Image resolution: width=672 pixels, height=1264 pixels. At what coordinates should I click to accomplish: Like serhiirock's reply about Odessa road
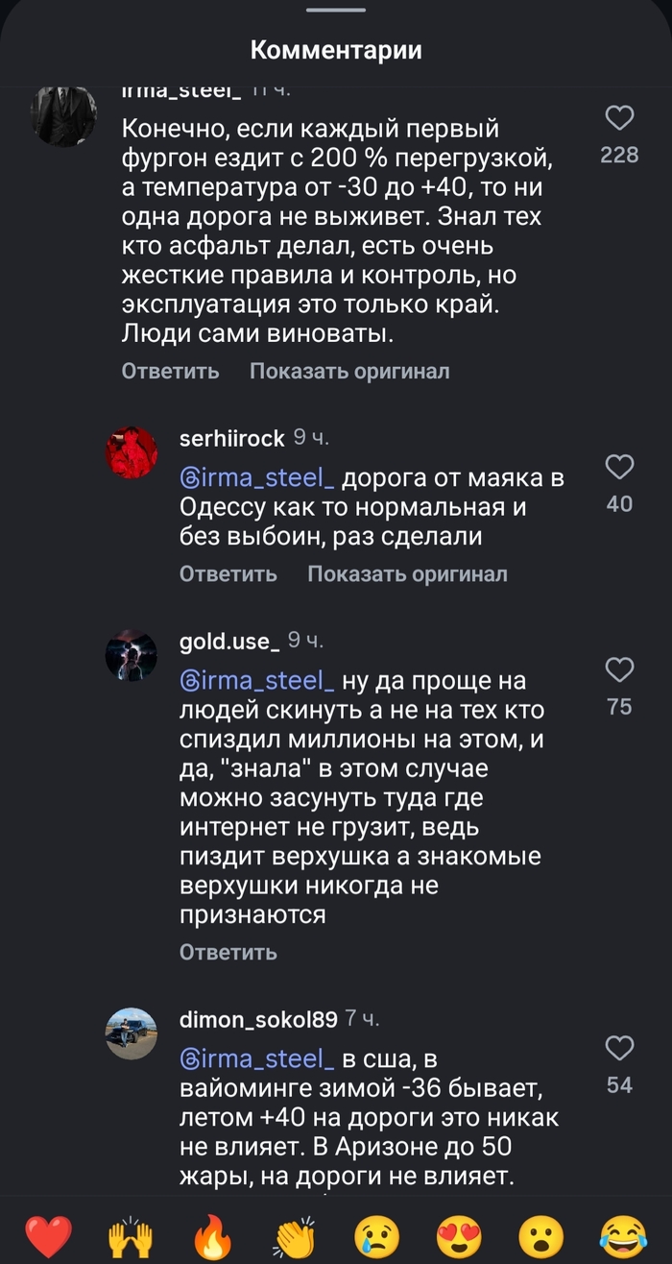pos(619,468)
